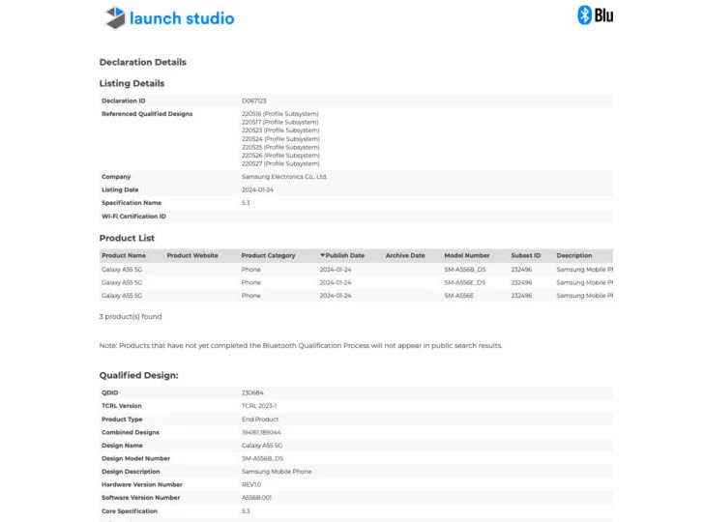Click Galaxy A55 5G in SM-A556E_DS row

[122, 282]
